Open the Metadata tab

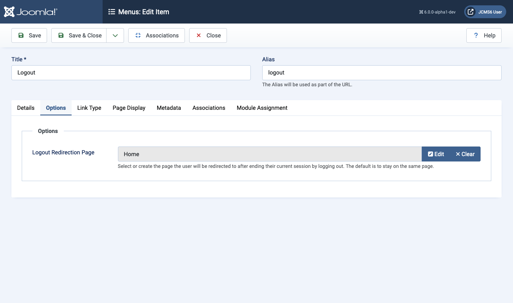(169, 108)
